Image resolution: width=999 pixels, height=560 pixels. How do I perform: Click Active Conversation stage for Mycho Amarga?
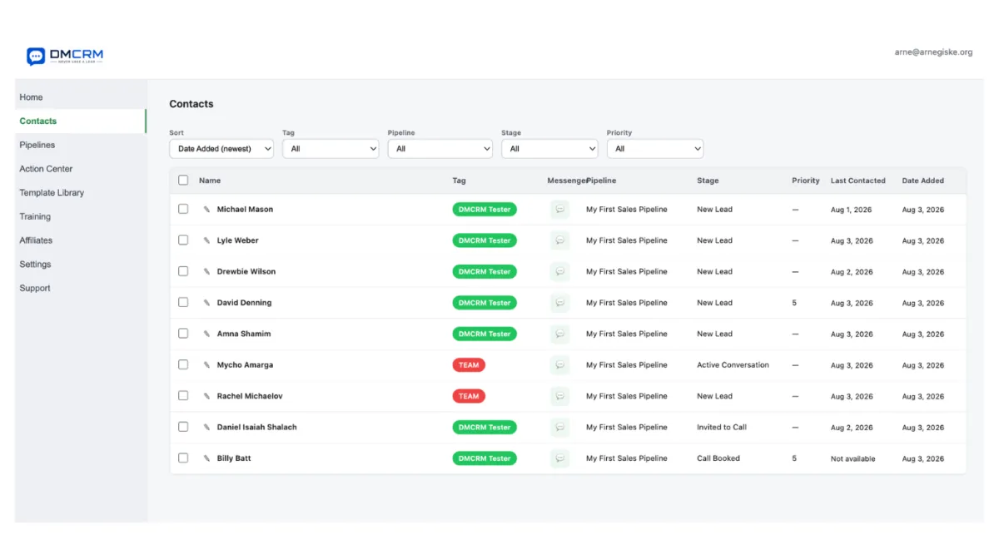click(733, 365)
